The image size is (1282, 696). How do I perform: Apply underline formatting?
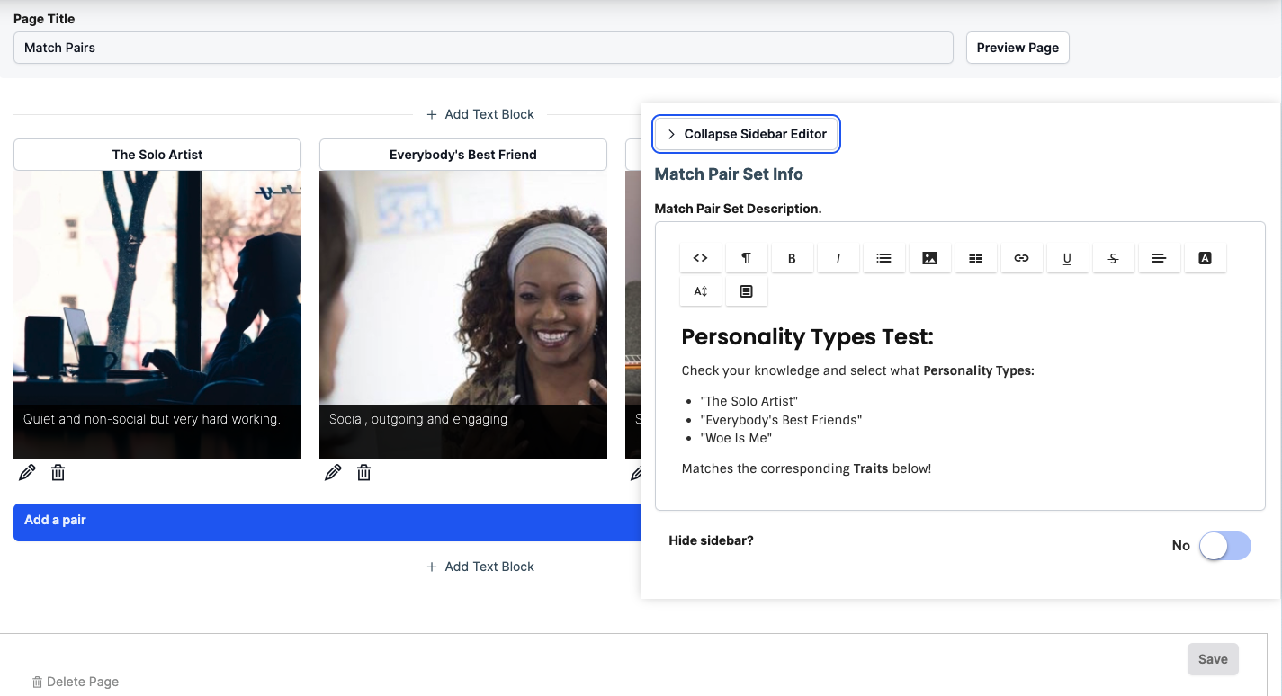tap(1067, 258)
